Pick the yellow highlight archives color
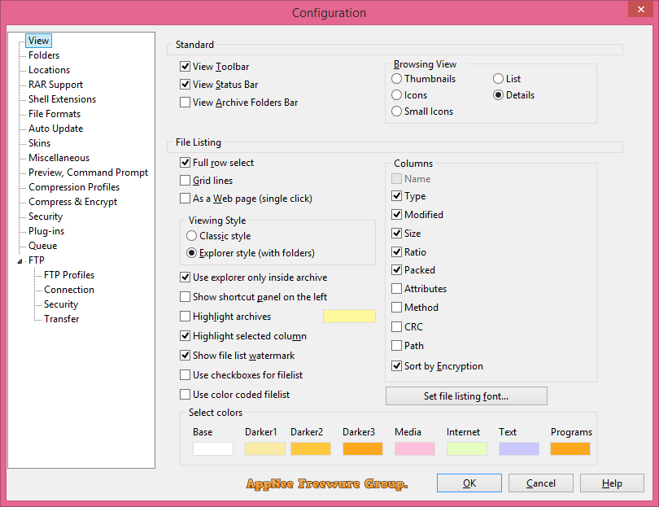 tap(349, 316)
